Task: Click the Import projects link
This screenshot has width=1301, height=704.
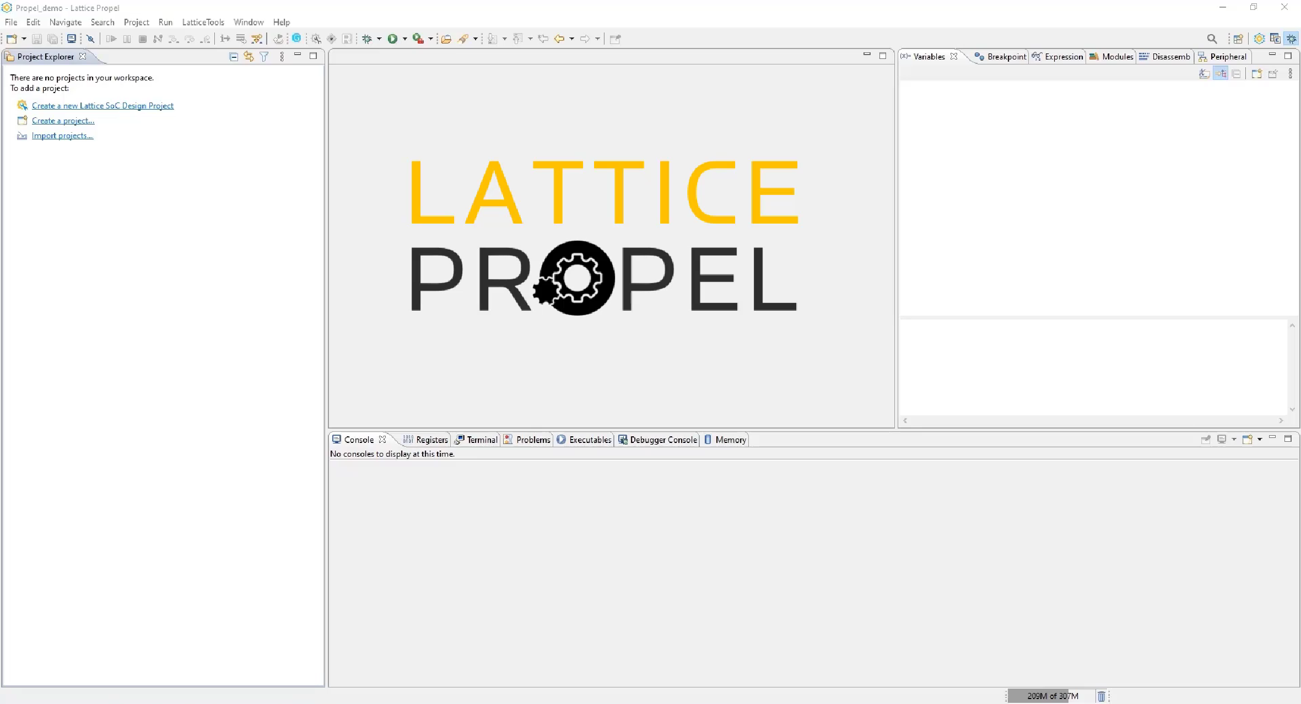Action: click(62, 135)
